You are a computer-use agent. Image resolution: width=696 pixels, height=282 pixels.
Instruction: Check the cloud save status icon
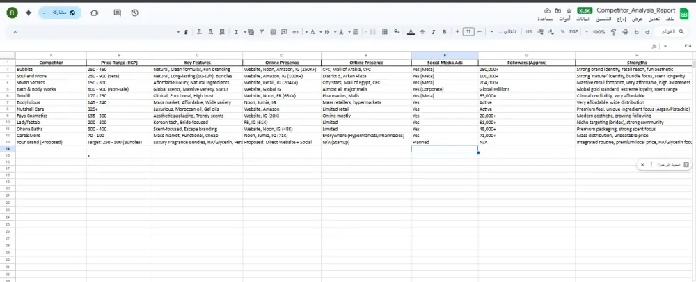click(547, 10)
